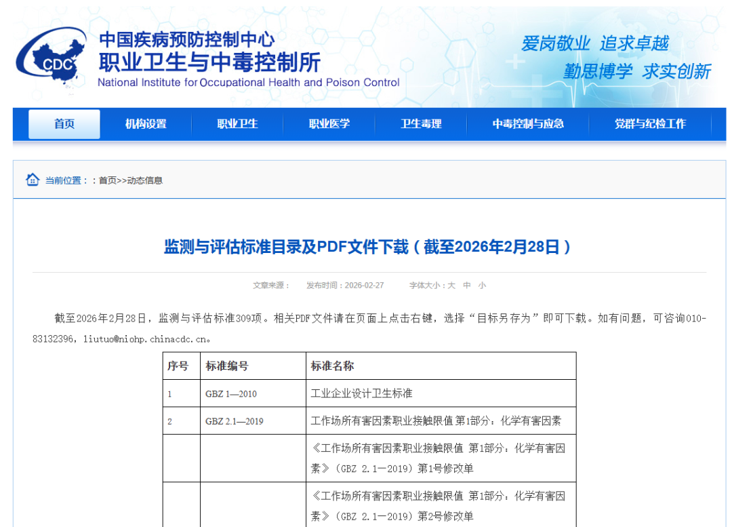732x527 pixels.
Task: Open the 第2号修改单 entry
Action: [x=438, y=506]
